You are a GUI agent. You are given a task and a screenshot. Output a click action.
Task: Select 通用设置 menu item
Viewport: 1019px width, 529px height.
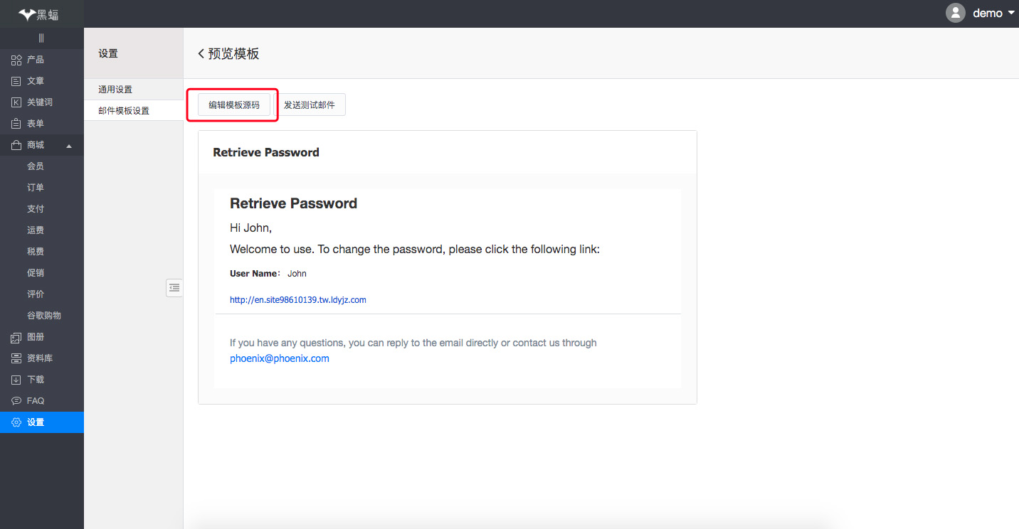(x=115, y=90)
